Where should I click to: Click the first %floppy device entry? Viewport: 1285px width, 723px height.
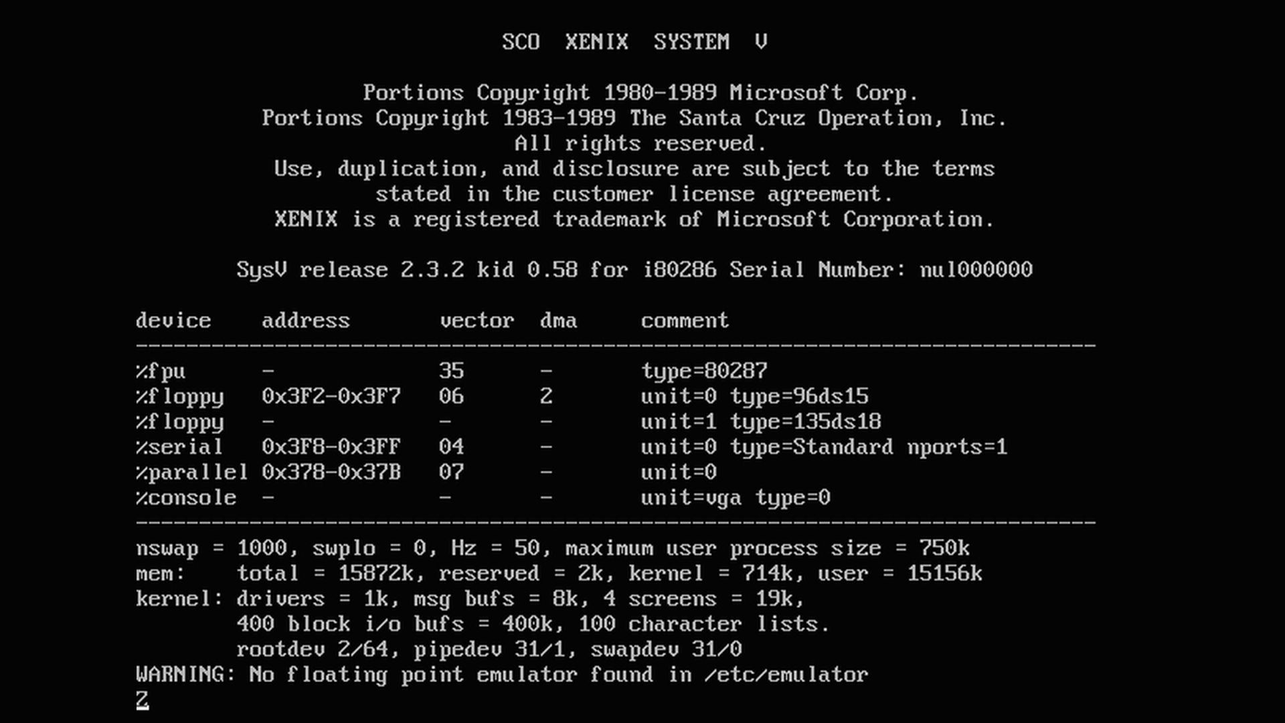[181, 396]
